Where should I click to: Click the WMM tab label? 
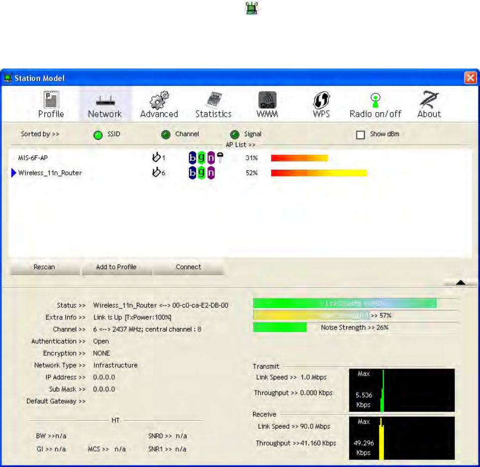point(267,114)
